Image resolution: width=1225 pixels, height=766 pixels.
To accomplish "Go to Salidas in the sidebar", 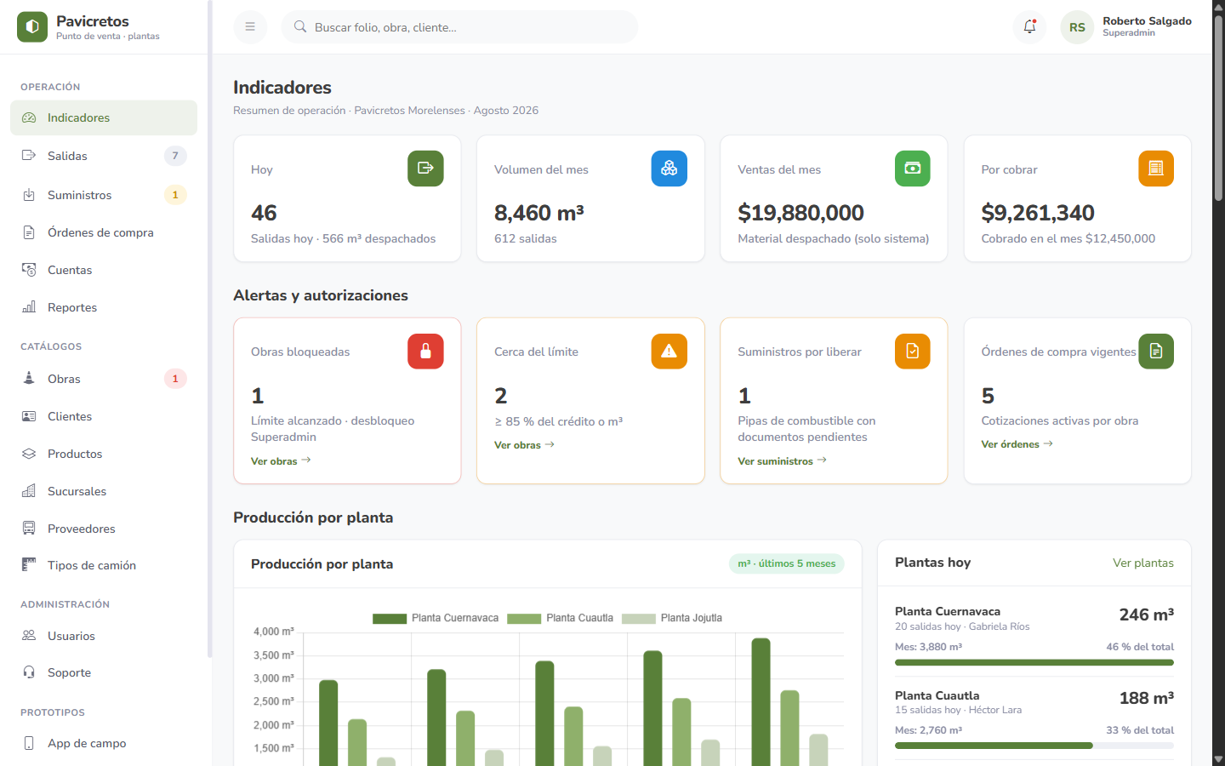I will (x=104, y=156).
